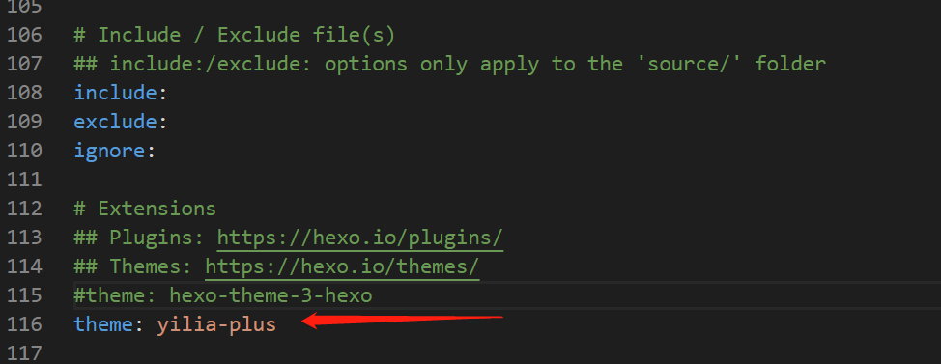Click line number 113 in gutter

point(24,238)
